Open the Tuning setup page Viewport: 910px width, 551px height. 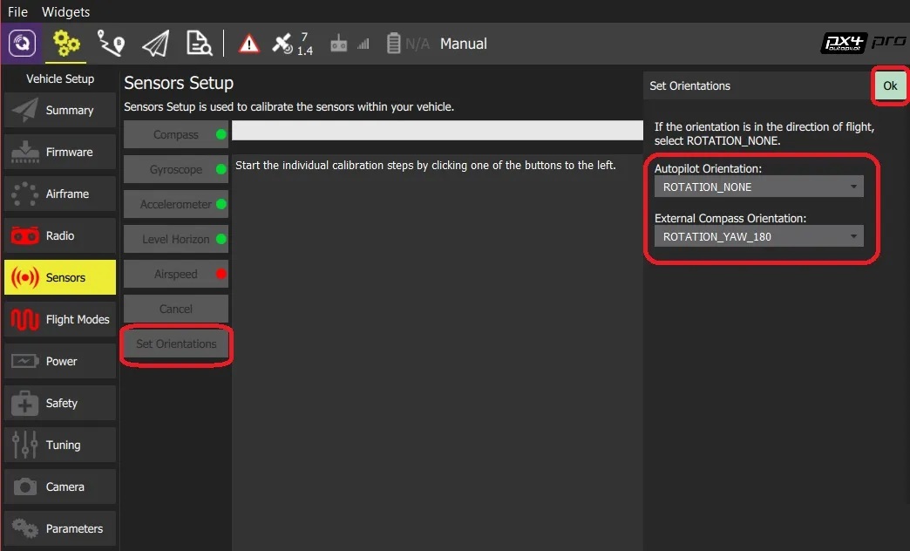coord(60,444)
